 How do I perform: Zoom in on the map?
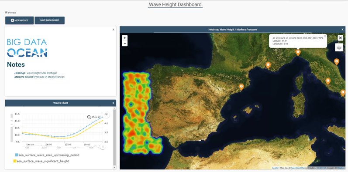125,38
